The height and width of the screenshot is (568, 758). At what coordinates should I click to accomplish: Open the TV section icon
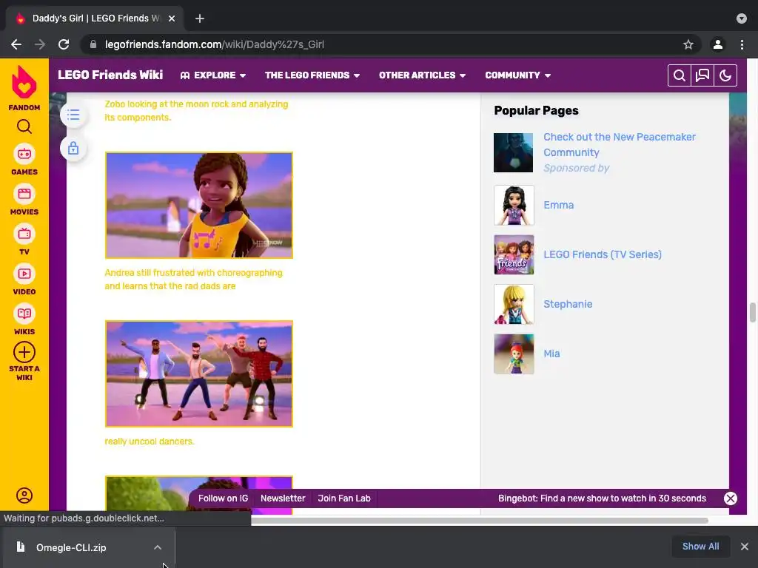click(x=24, y=234)
